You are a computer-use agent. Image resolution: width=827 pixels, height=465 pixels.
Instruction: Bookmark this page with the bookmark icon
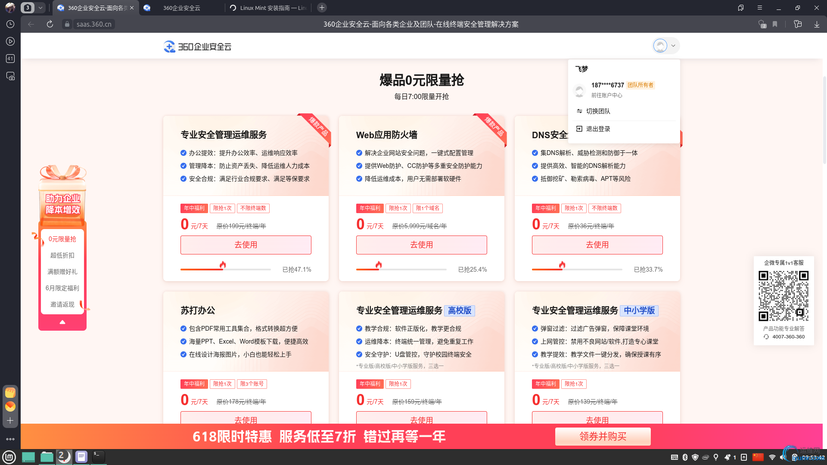click(775, 25)
